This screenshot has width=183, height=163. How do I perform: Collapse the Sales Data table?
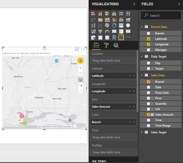(x=142, y=75)
